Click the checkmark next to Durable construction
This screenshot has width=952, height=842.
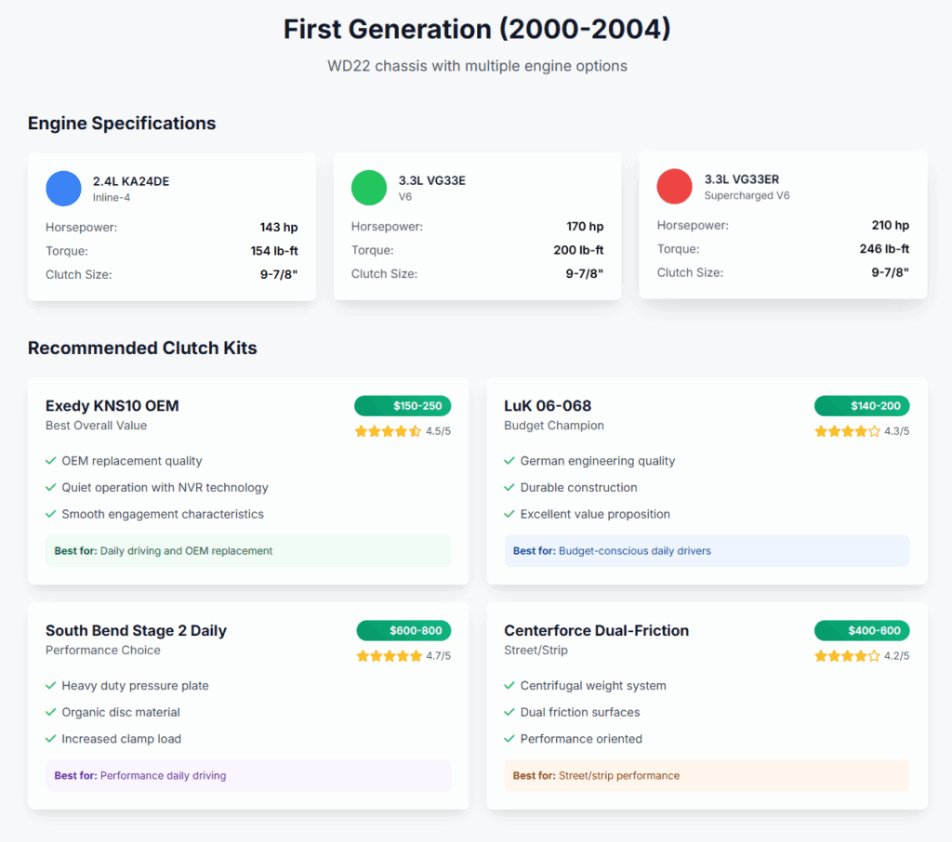[x=509, y=488]
